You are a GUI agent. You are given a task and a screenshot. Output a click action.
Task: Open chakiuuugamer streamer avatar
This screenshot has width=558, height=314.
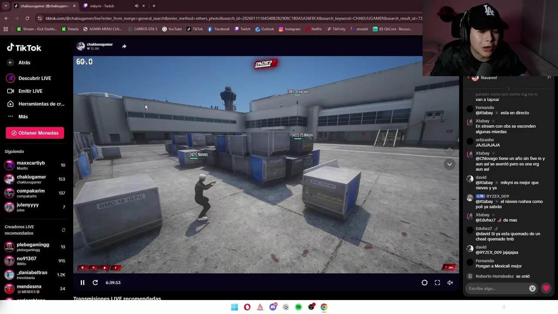click(81, 46)
